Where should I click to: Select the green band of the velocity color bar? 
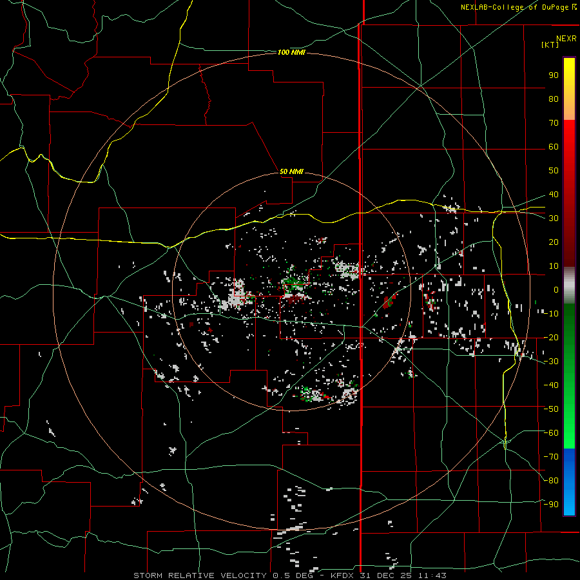(x=569, y=376)
